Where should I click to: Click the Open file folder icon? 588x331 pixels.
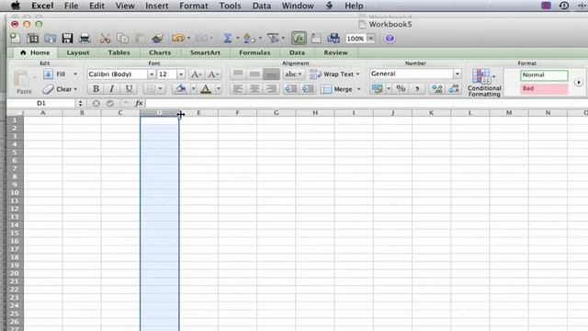point(50,38)
